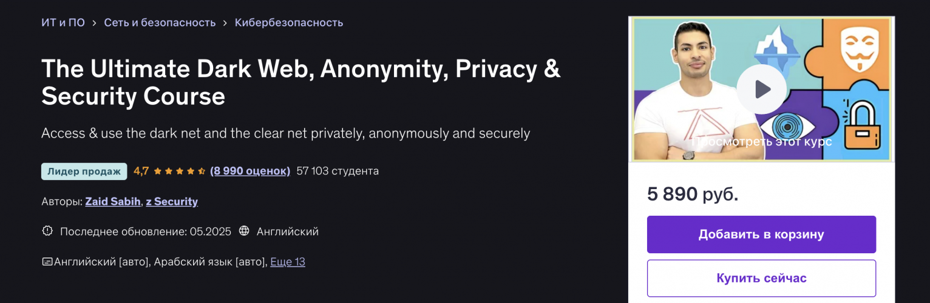Click the Лидер продаж badge
Screen dimensions: 930x303
(84, 171)
